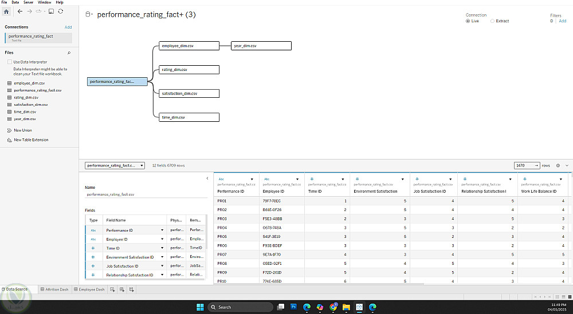
Task: Open Task View from the taskbar
Action: pos(281,307)
